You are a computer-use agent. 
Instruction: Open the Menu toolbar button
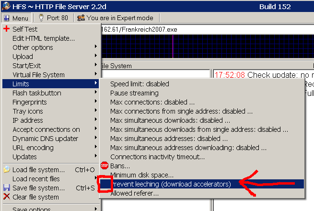(16, 18)
